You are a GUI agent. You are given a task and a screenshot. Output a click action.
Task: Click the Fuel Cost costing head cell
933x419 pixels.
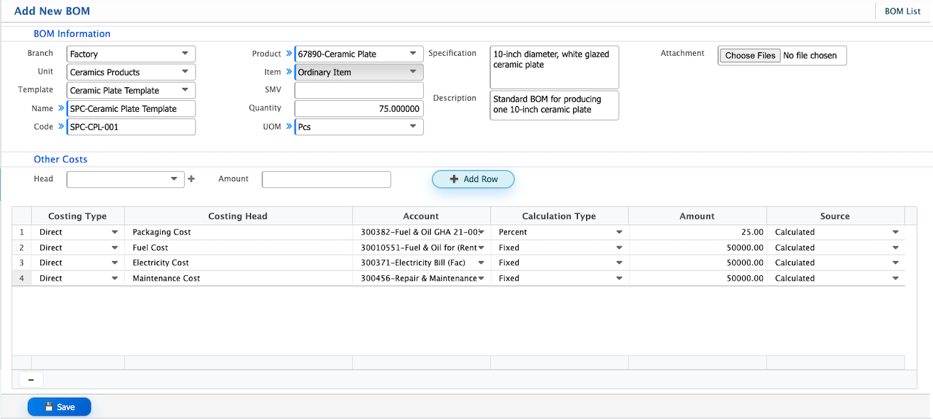239,248
